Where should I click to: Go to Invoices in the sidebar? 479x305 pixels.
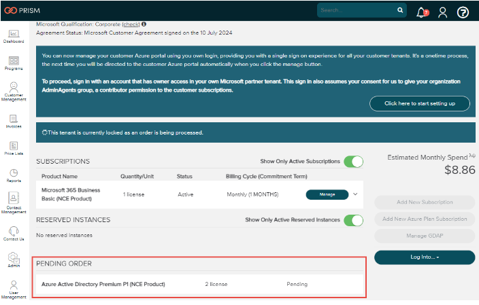[x=13, y=121]
